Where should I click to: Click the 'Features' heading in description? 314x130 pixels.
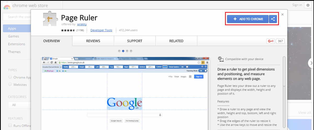tap(223, 101)
